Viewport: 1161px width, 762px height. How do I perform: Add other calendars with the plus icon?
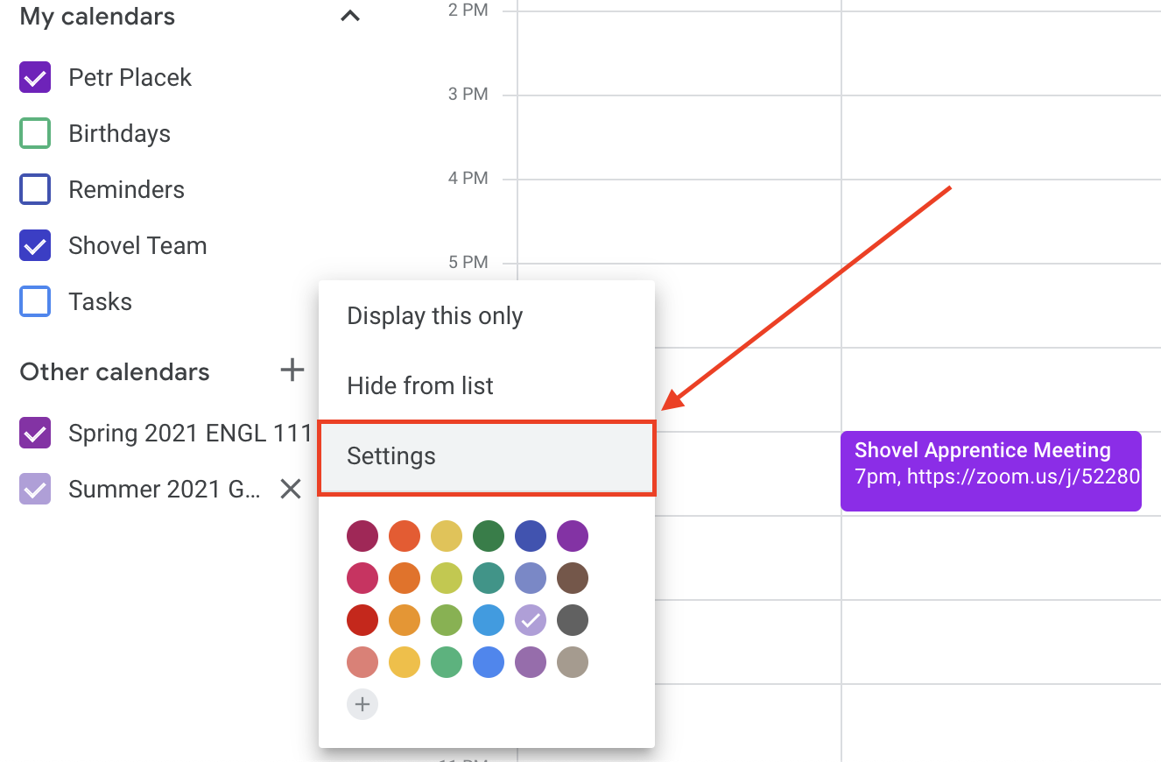point(292,370)
